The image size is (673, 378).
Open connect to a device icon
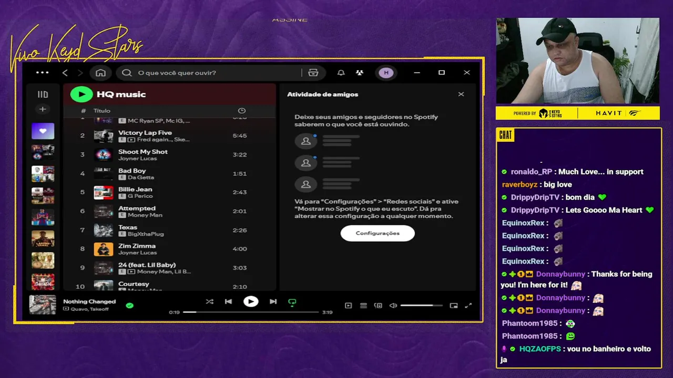(378, 306)
